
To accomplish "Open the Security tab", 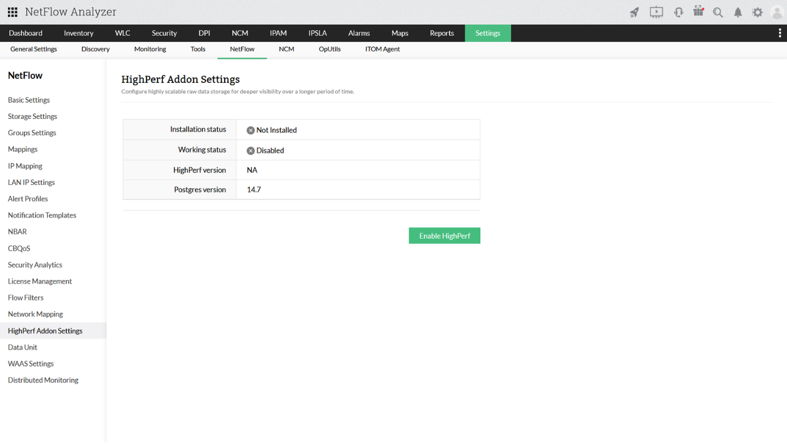I will pos(165,33).
